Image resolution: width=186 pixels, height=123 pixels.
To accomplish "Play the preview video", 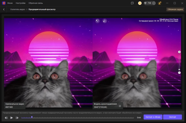I will pos(12,118).
